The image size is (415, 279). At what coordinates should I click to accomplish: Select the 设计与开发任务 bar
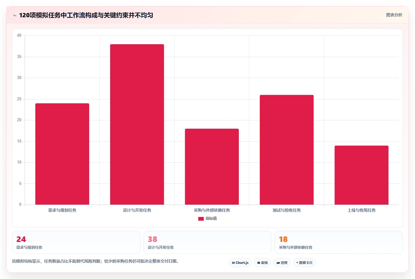point(137,124)
